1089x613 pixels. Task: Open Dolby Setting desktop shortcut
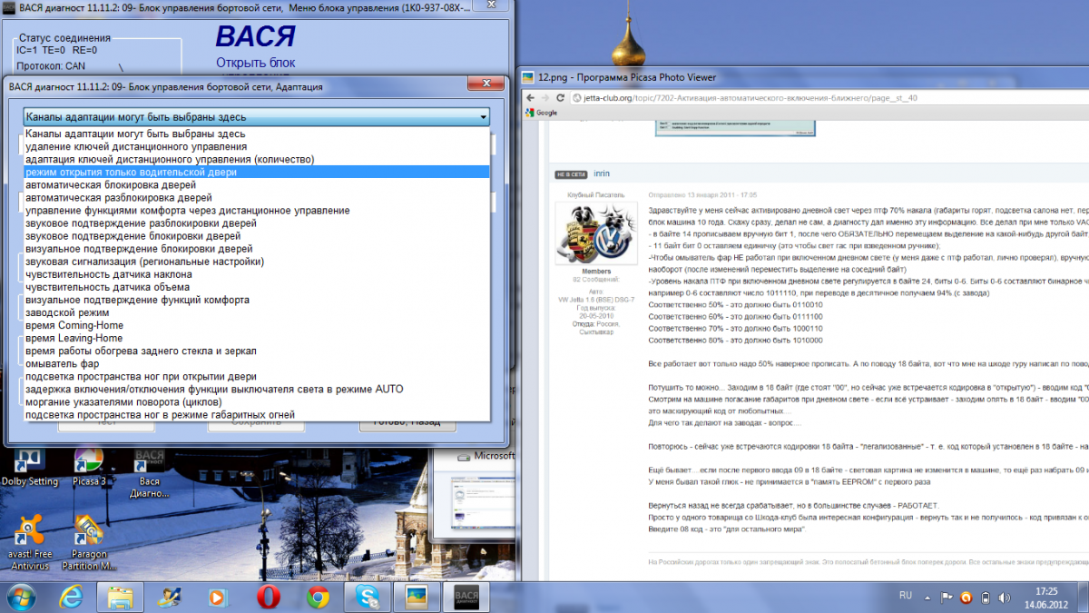tap(29, 465)
